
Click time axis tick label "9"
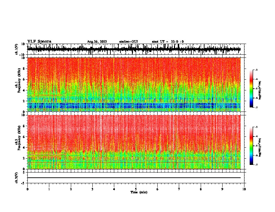222,189
